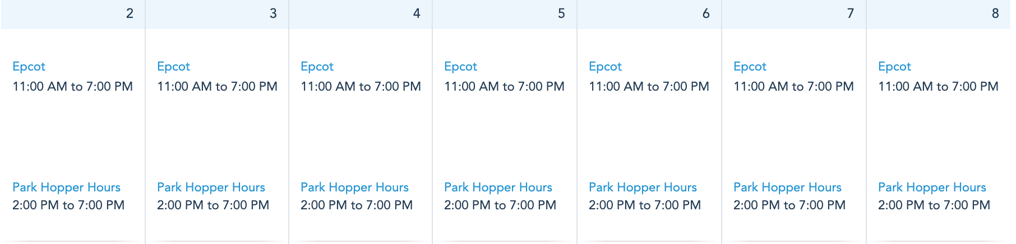Click the Epcot link under day 7
Screen dimensions: 1016x244
[x=750, y=67]
